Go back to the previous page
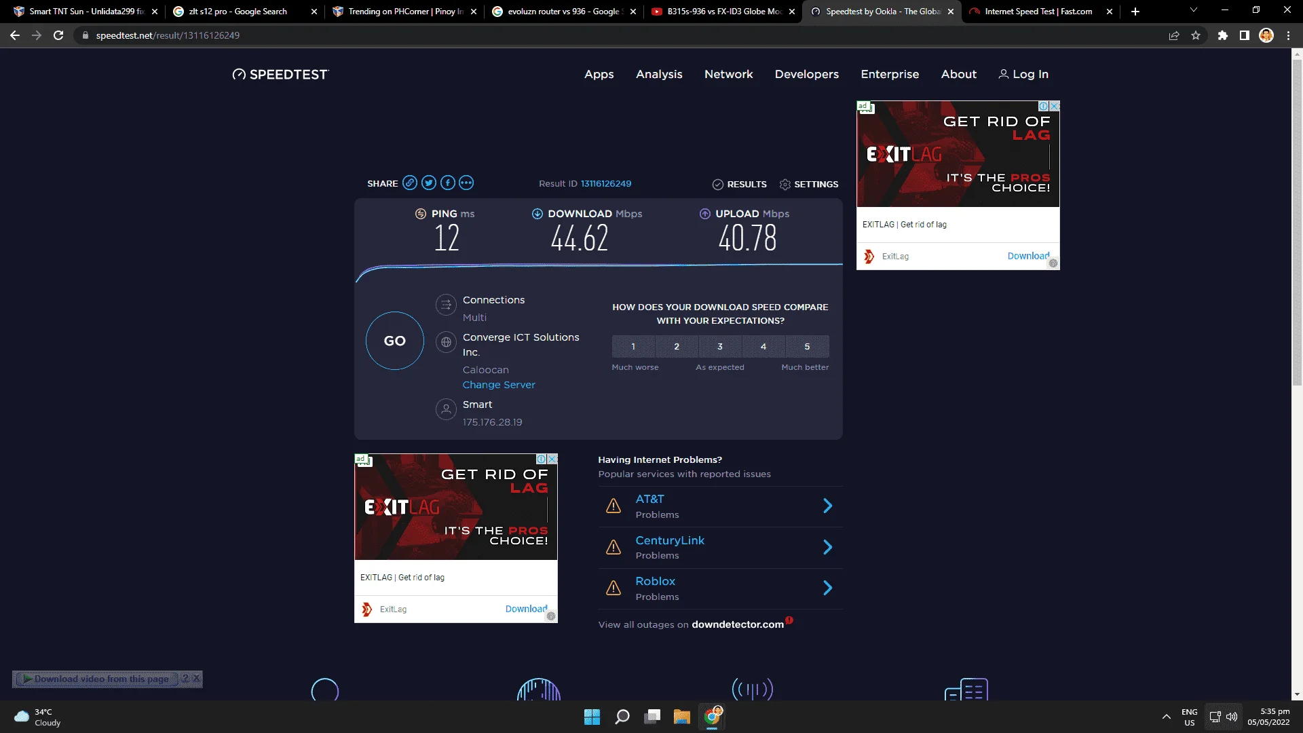The width and height of the screenshot is (1303, 733). (x=15, y=35)
